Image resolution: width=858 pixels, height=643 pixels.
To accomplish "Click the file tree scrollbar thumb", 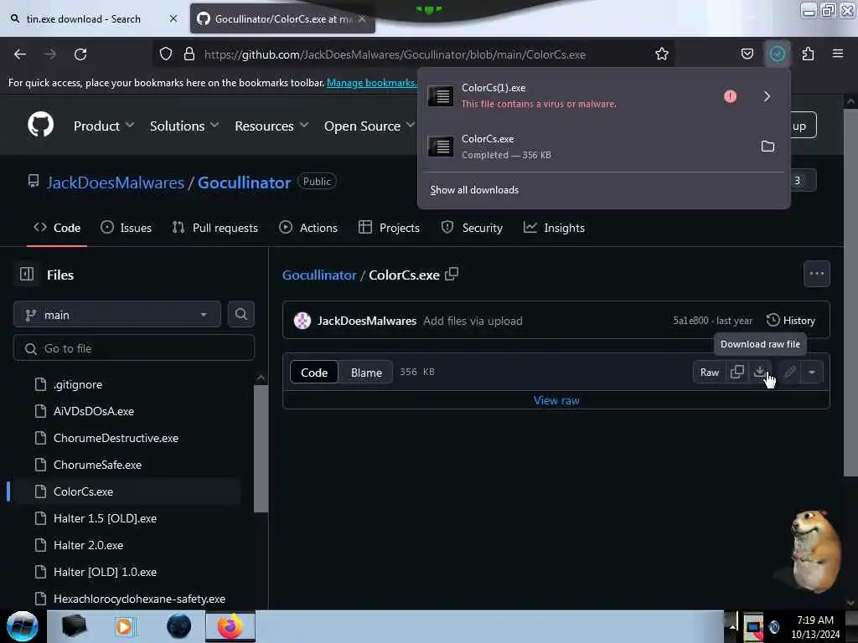I will pos(261,449).
